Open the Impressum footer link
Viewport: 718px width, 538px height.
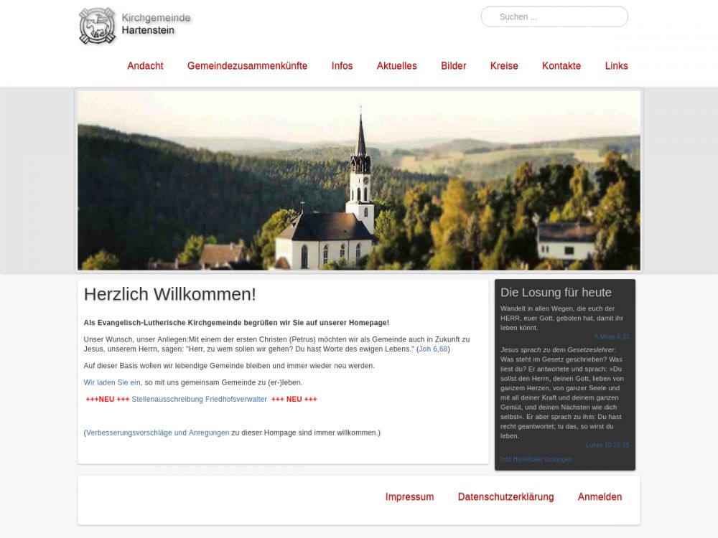click(x=409, y=497)
